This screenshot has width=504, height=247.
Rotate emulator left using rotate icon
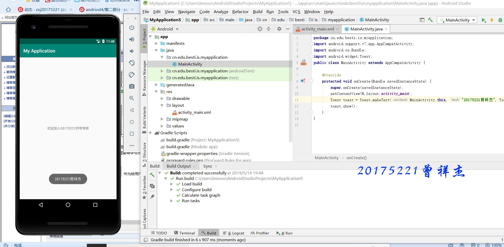click(x=132, y=63)
